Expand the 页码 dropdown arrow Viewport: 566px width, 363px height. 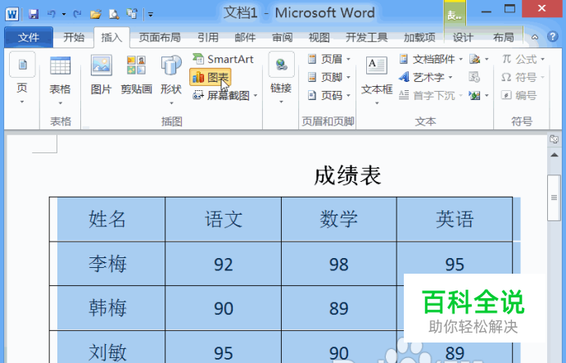click(348, 96)
